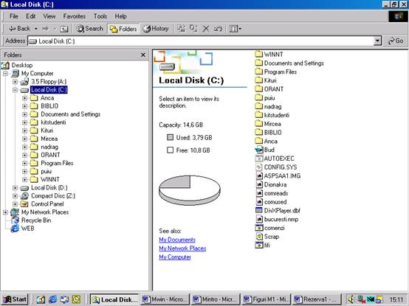Click Show Desktop quick launch icon

tap(41, 299)
